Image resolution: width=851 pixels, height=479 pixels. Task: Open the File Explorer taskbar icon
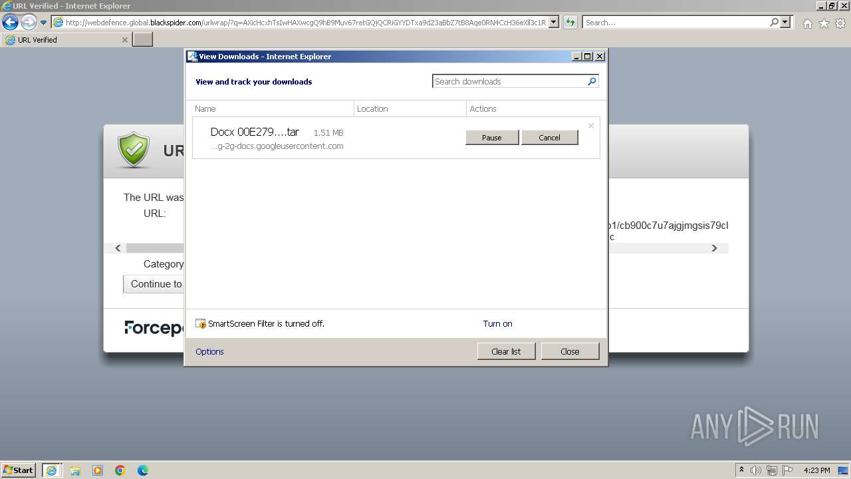click(75, 470)
